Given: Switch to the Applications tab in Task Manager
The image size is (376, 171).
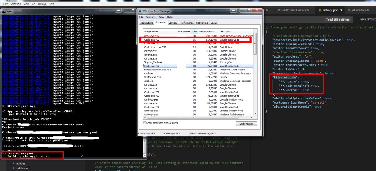Looking at the screenshot, I should [x=147, y=23].
